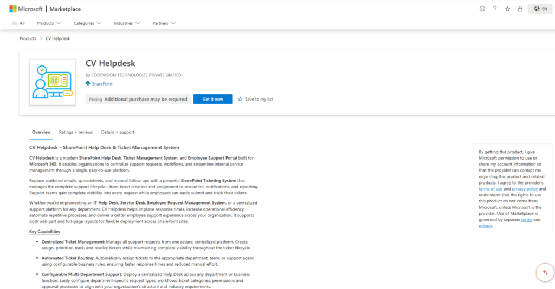Click Save to my list

point(255,99)
